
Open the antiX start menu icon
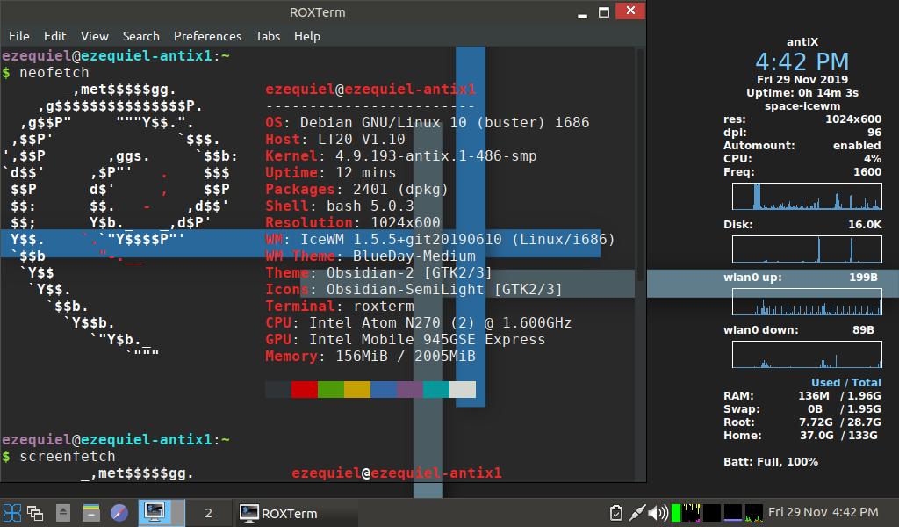point(12,513)
